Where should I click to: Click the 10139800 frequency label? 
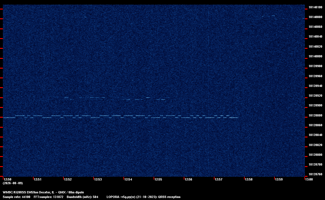316,155
